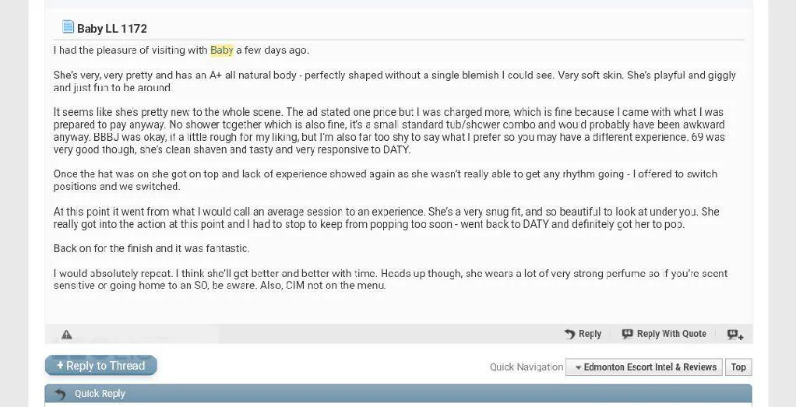Click the first sentence of the post body
Screen dimensions: 796x407
point(181,51)
